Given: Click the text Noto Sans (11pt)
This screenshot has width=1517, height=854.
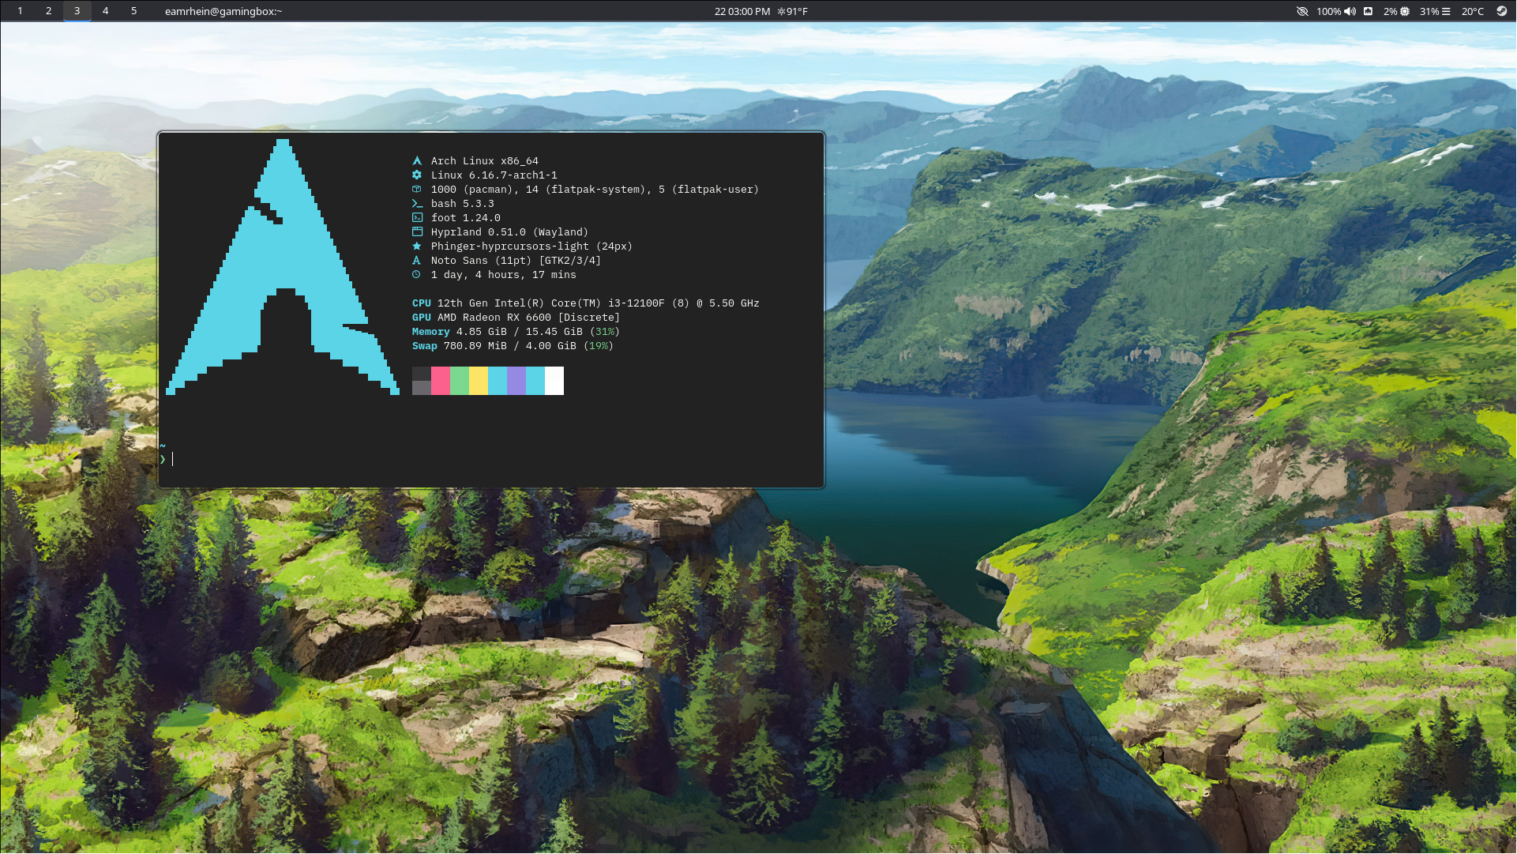Looking at the screenshot, I should click(481, 261).
